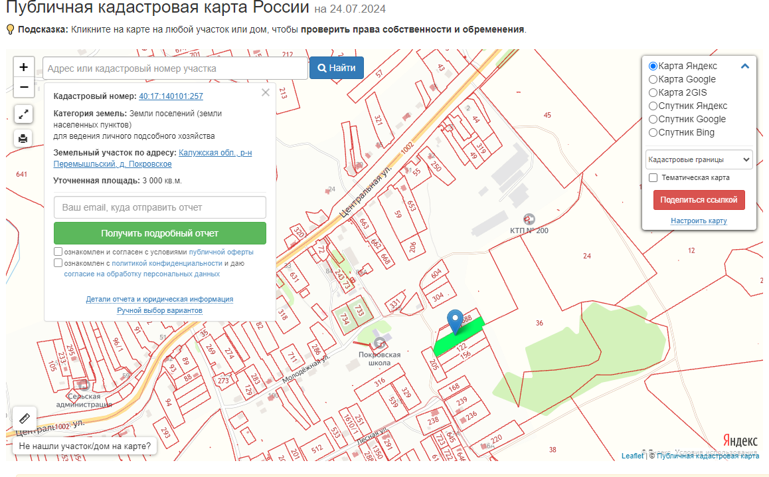This screenshot has width=769, height=477.
Task: Open согласие на обработку персональных данных link
Action: [141, 274]
